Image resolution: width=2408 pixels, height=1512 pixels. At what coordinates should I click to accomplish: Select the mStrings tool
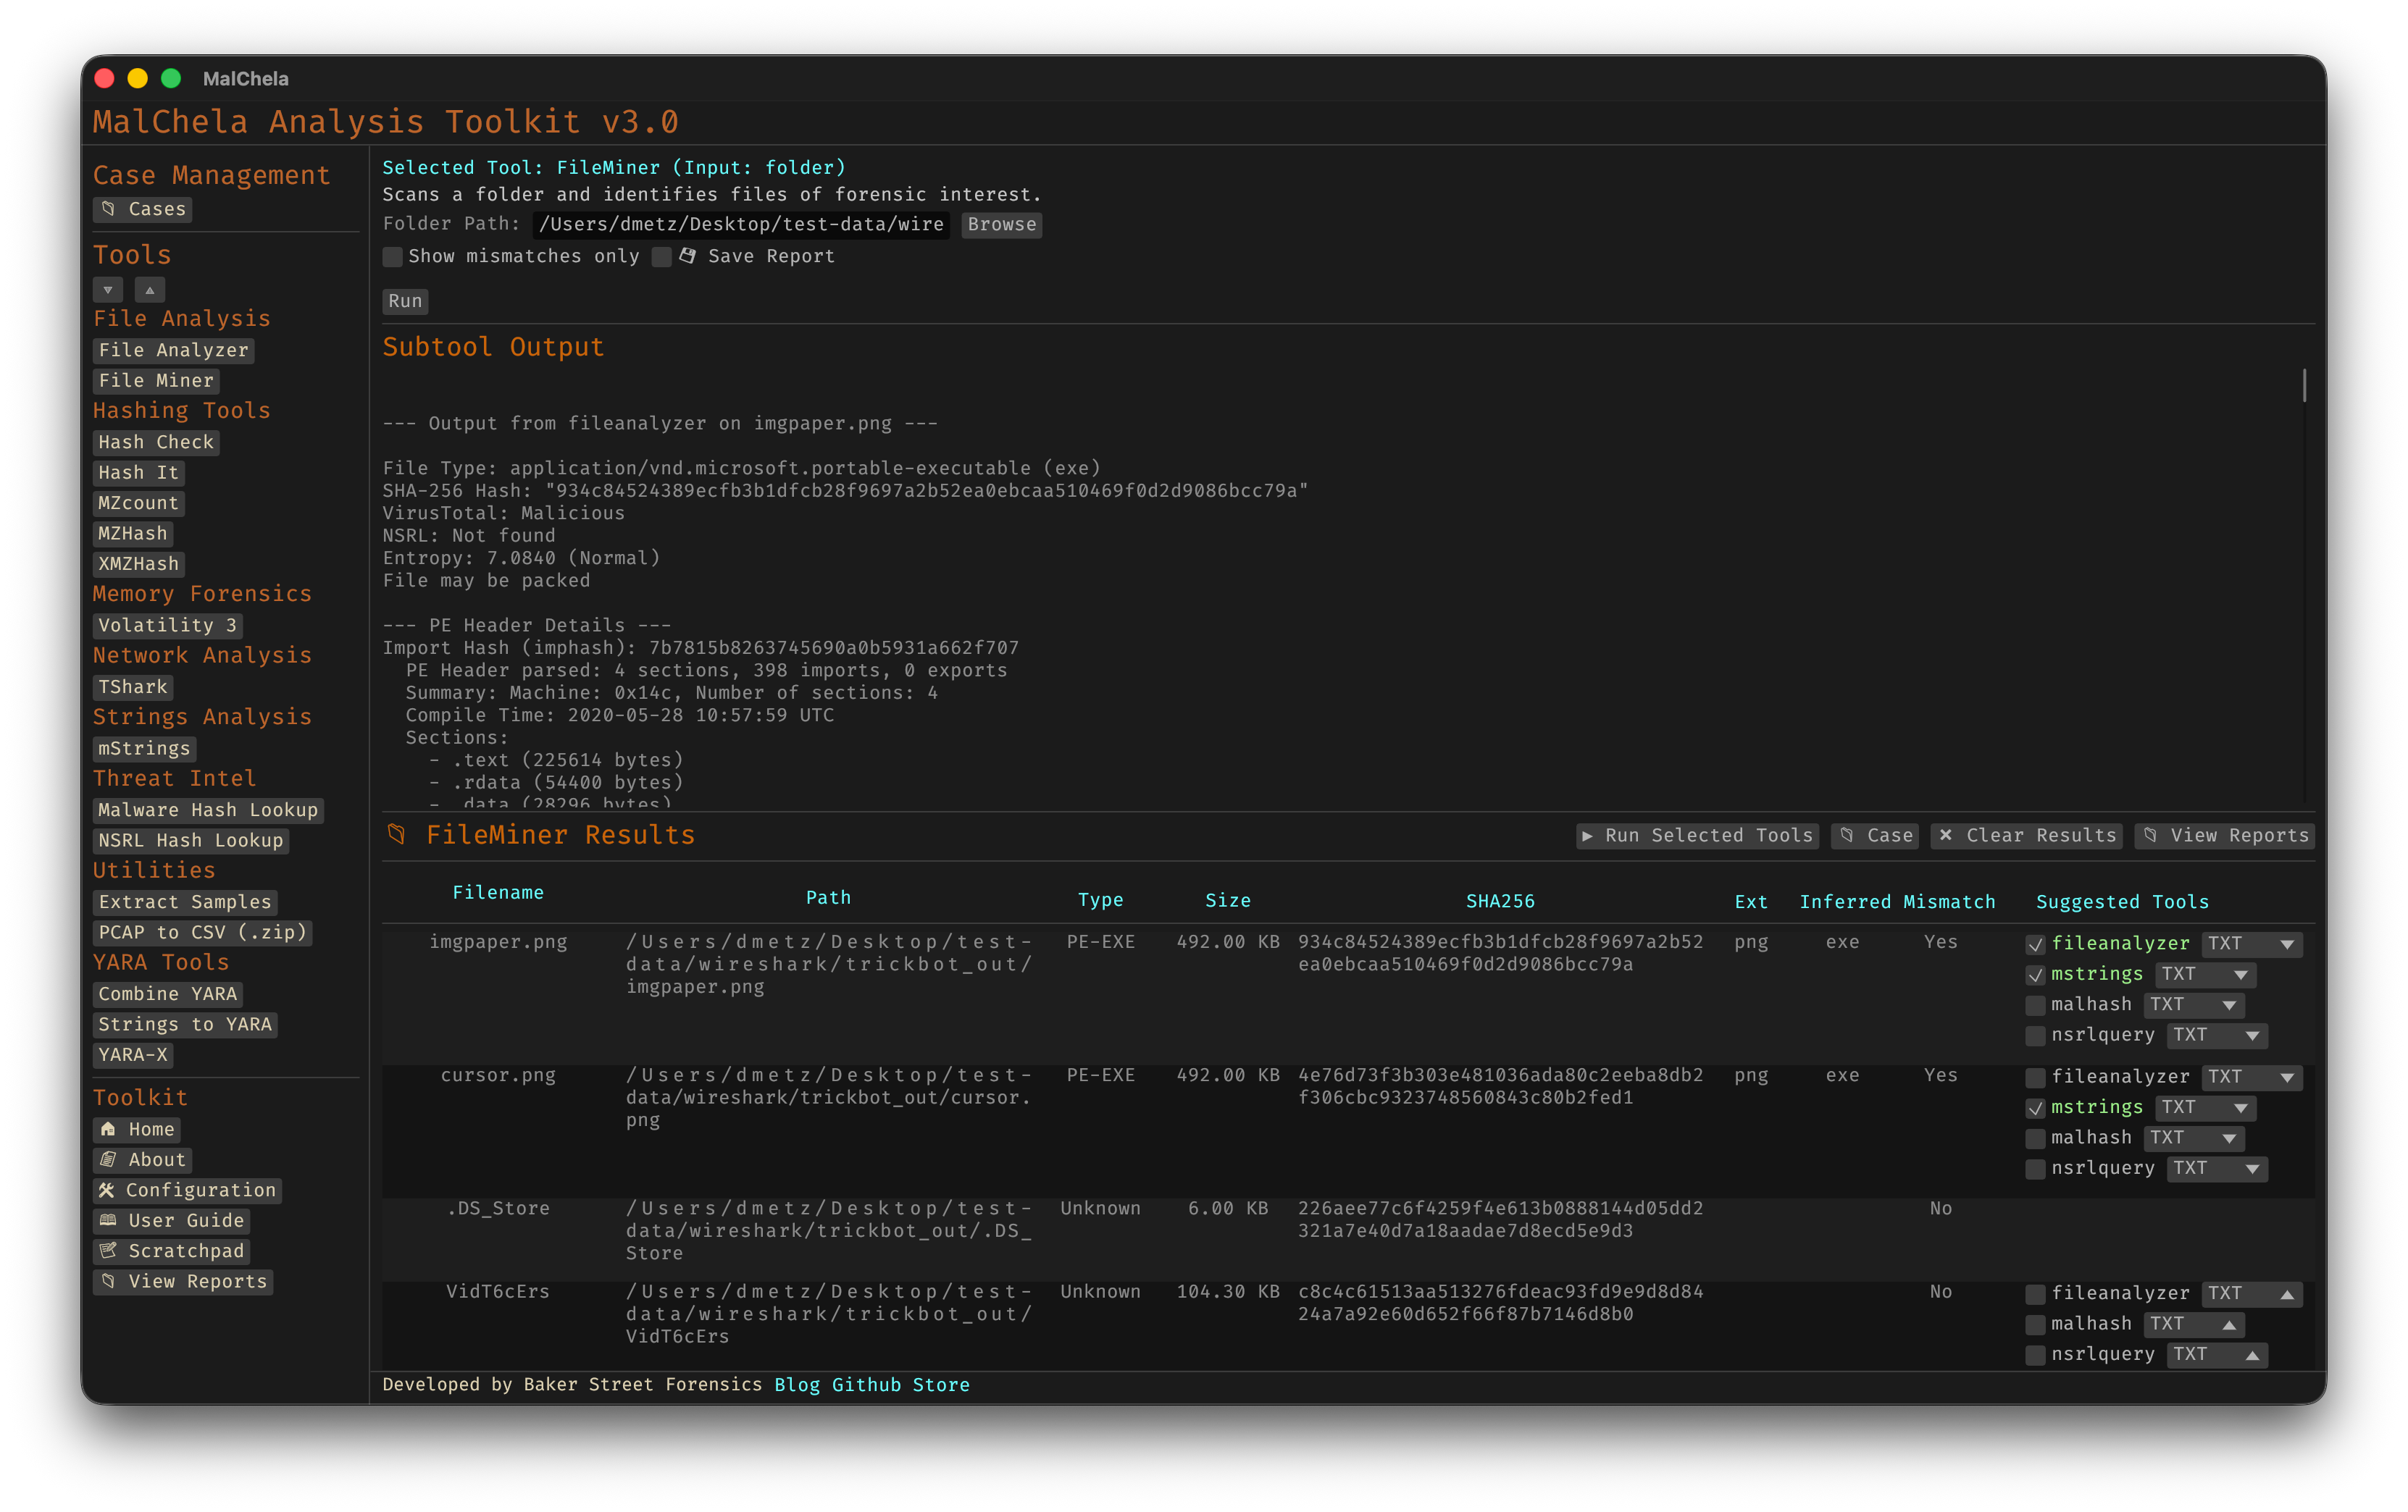[144, 749]
